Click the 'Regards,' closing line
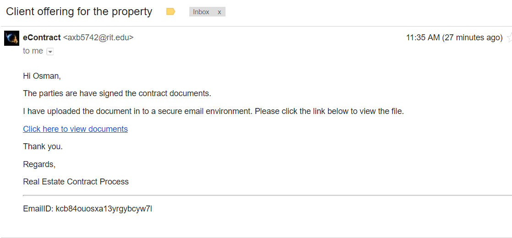This screenshot has height=238, width=512. click(39, 164)
